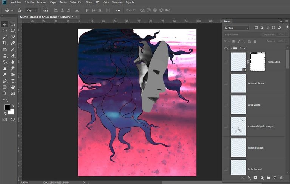
Task: Open the Ventana menu
Action: tap(117, 2)
